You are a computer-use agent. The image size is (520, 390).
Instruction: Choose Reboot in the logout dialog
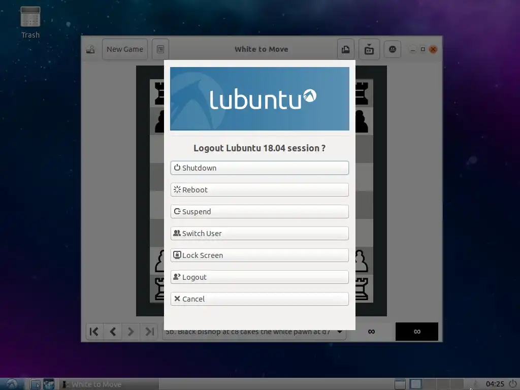click(x=259, y=190)
